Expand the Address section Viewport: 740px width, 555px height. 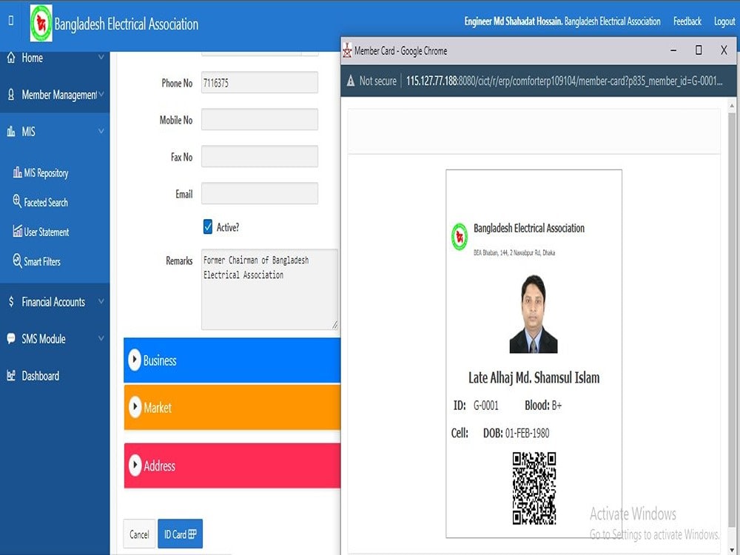tap(158, 466)
